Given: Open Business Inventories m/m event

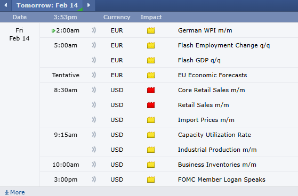Looking at the screenshot, I should tap(217, 165).
